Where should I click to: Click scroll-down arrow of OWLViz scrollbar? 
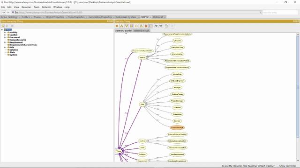(298, 161)
